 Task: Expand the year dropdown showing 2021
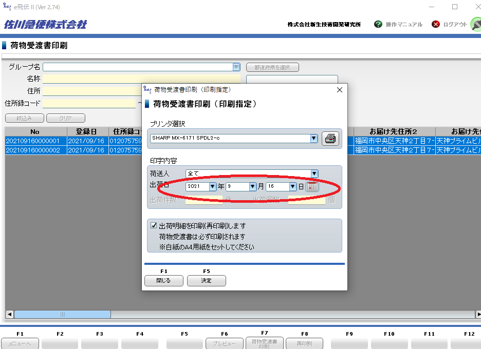point(213,187)
